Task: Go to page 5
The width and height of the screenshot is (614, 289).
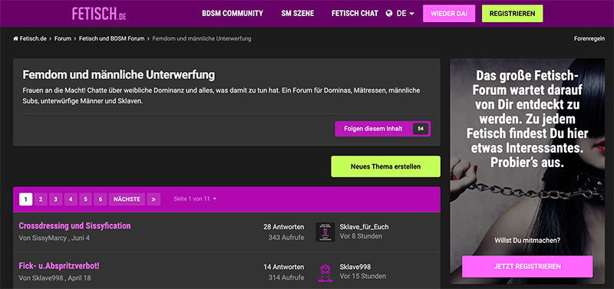Action: click(85, 199)
